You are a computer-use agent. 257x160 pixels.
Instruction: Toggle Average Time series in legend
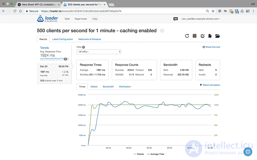coord(156,154)
